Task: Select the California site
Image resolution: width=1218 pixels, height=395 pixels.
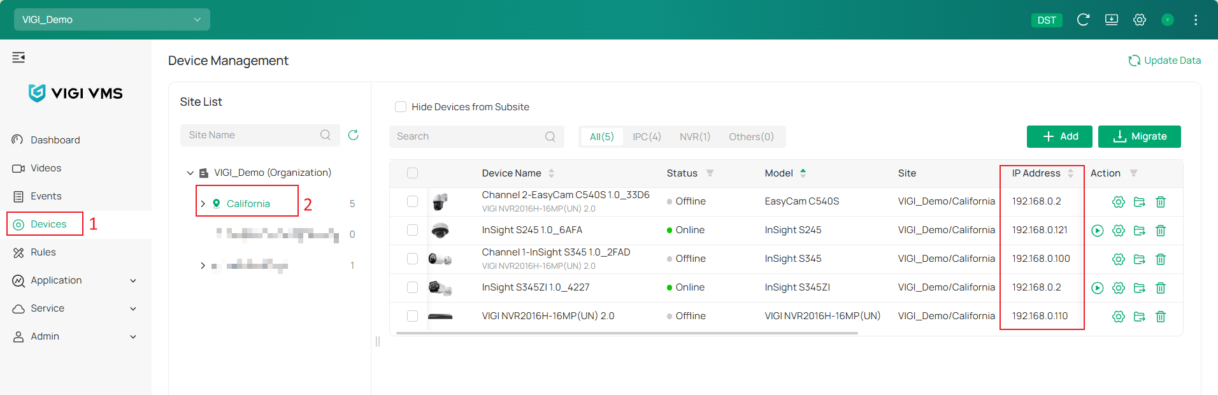Action: pos(248,204)
